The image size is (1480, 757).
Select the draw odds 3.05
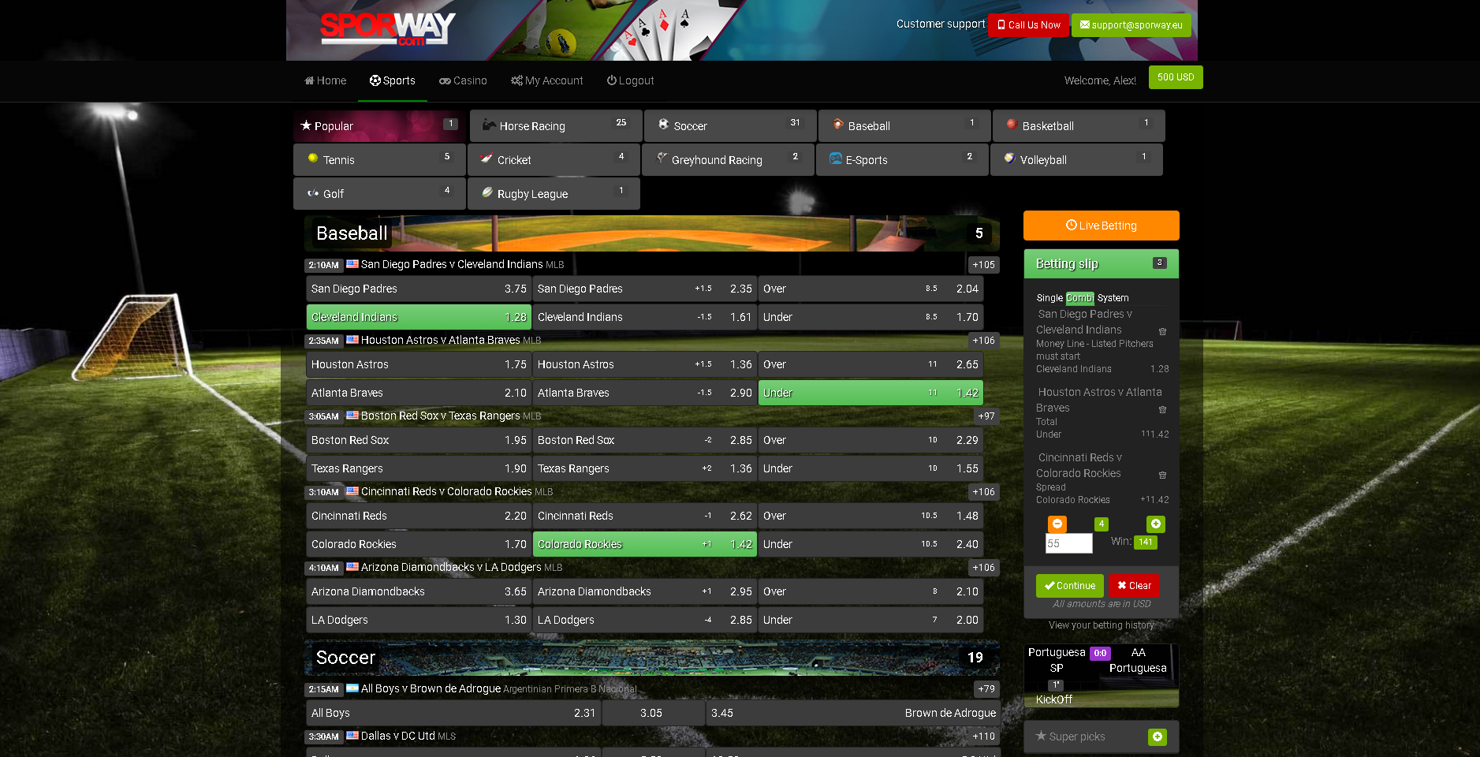coord(654,713)
